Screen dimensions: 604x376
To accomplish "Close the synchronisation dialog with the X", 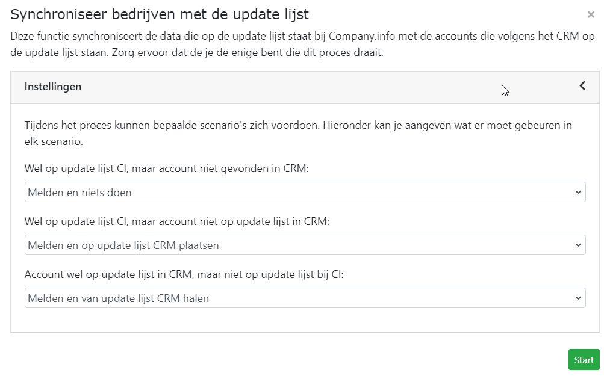I will [591, 14].
